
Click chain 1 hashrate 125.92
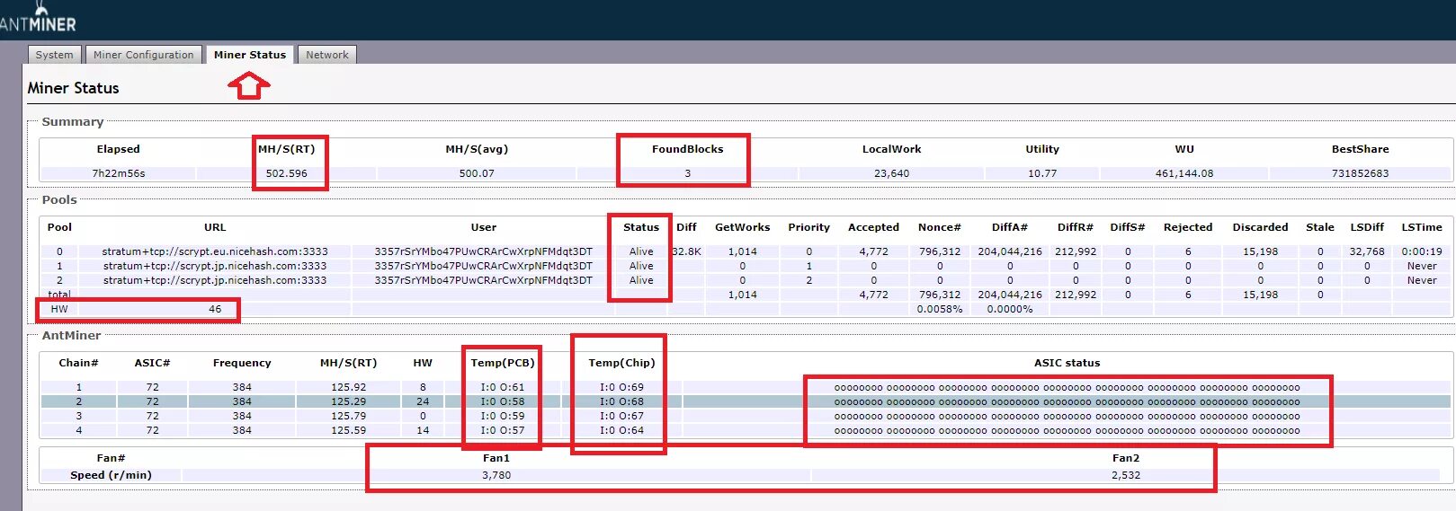click(x=349, y=387)
